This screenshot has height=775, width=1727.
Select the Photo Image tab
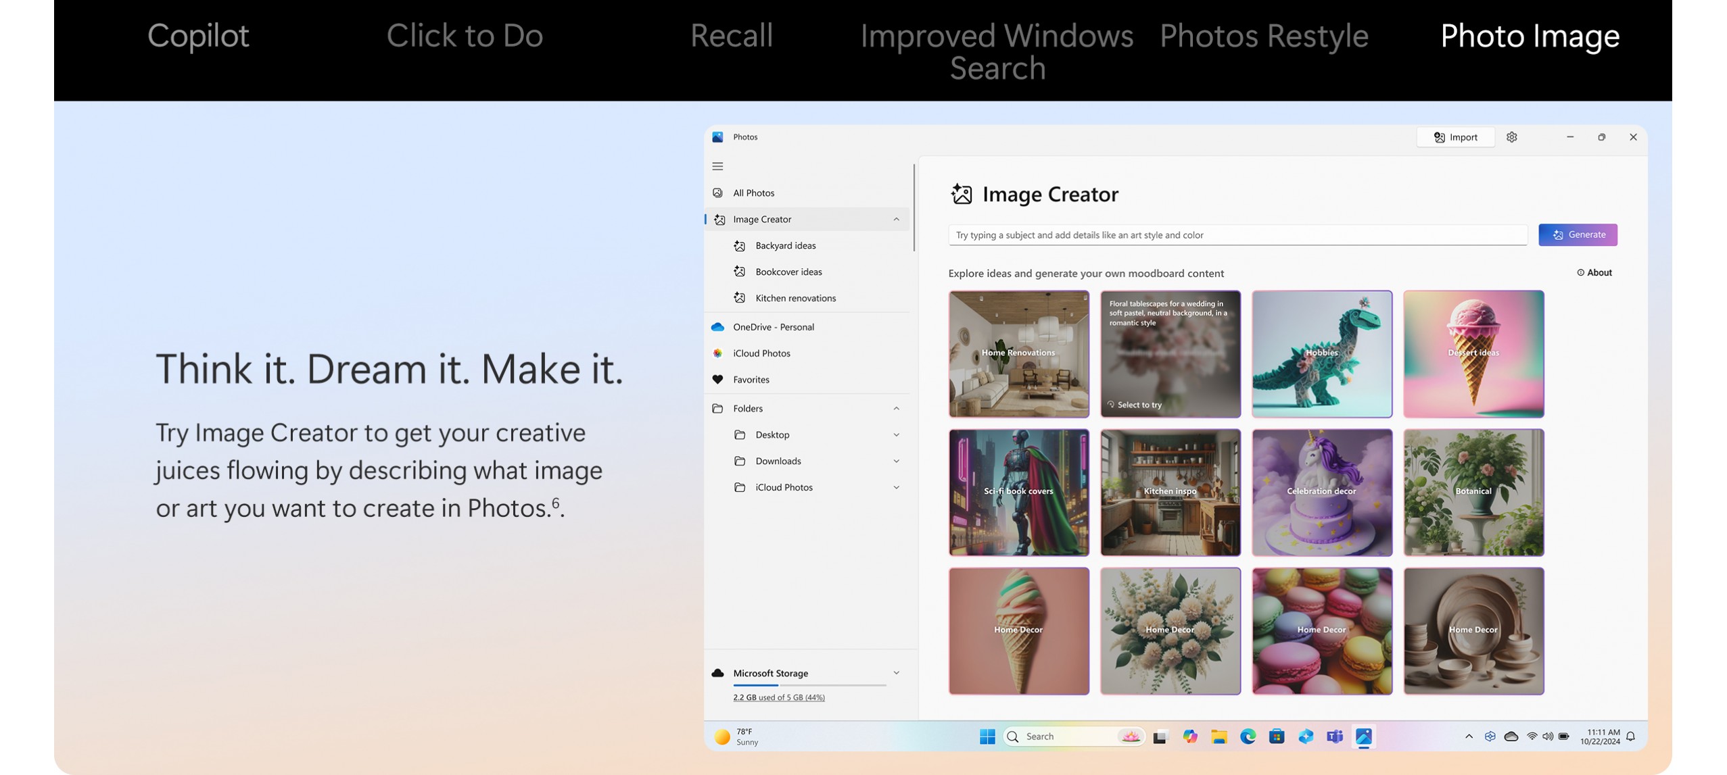(x=1530, y=36)
